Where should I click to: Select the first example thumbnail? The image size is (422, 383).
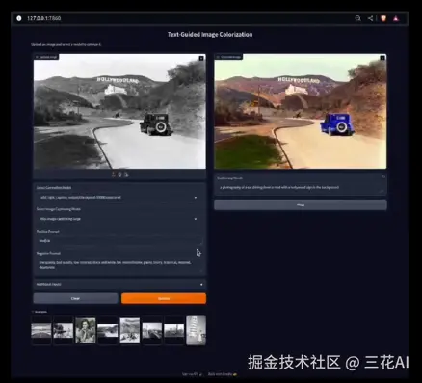(x=41, y=331)
